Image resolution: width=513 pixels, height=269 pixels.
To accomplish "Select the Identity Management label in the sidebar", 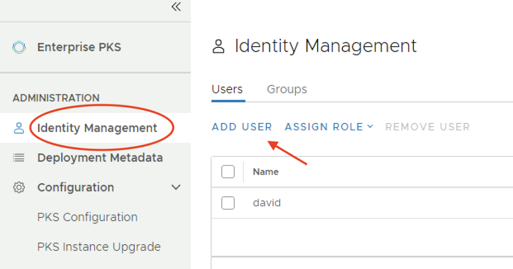I will 97,128.
